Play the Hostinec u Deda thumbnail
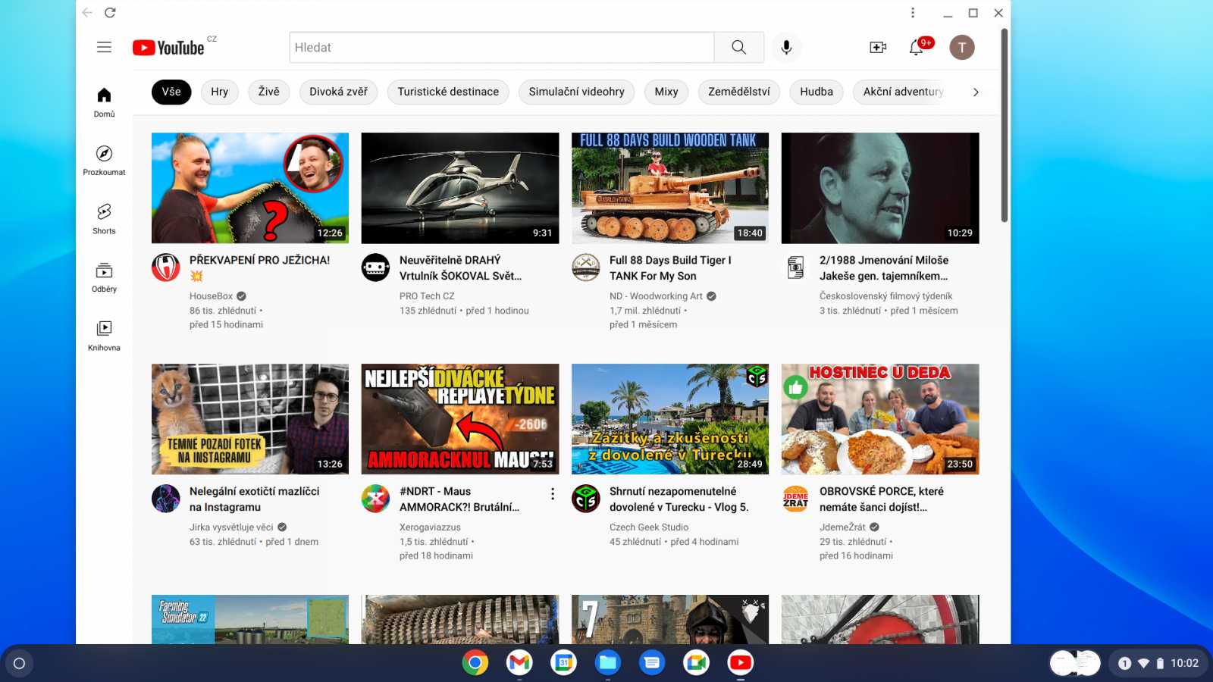This screenshot has height=682, width=1213. 880,419
